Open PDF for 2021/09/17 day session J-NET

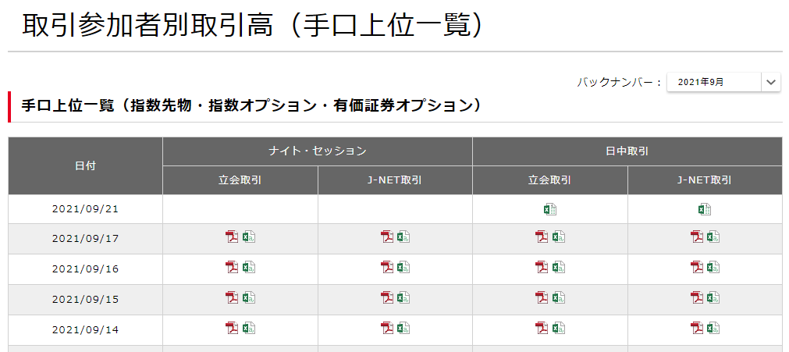697,237
